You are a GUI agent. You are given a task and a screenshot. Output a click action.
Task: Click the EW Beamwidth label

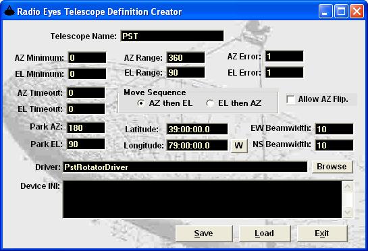coord(281,128)
